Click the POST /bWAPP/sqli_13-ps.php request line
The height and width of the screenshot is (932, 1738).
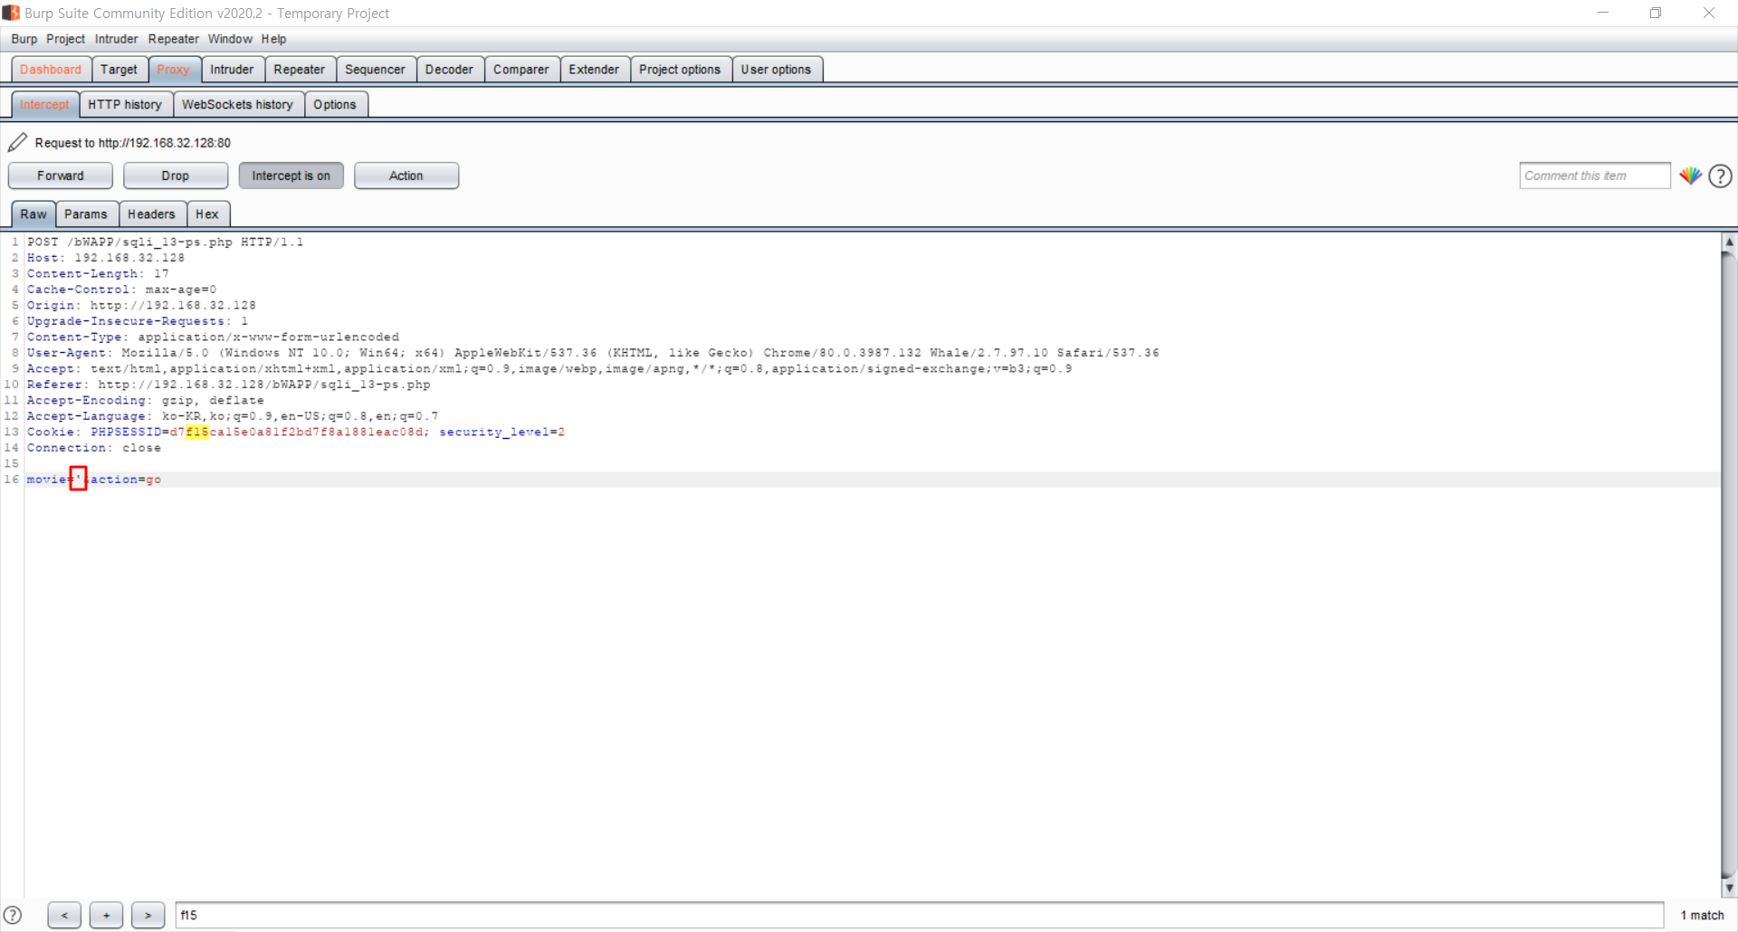166,243
